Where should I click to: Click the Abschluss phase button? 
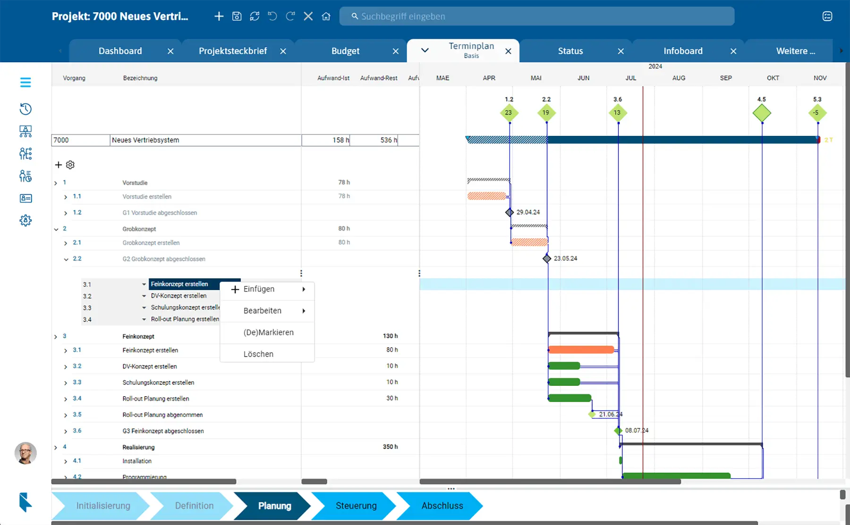pyautogui.click(x=442, y=506)
